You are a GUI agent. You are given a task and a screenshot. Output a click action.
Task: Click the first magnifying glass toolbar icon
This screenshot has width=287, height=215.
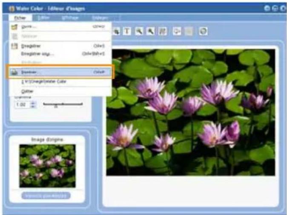coord(139,32)
